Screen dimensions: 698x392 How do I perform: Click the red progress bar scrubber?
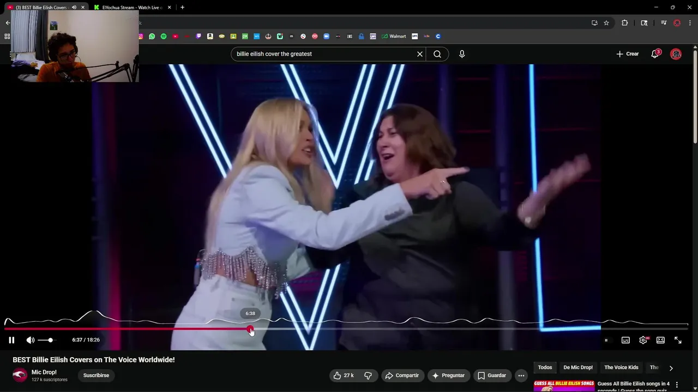click(x=250, y=329)
